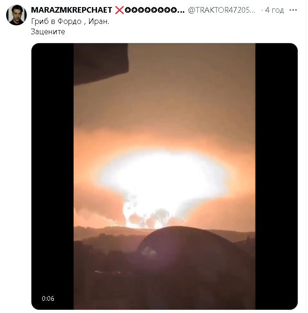
Task: Open the @TRAKTOR47205 handle link
Action: [x=222, y=10]
